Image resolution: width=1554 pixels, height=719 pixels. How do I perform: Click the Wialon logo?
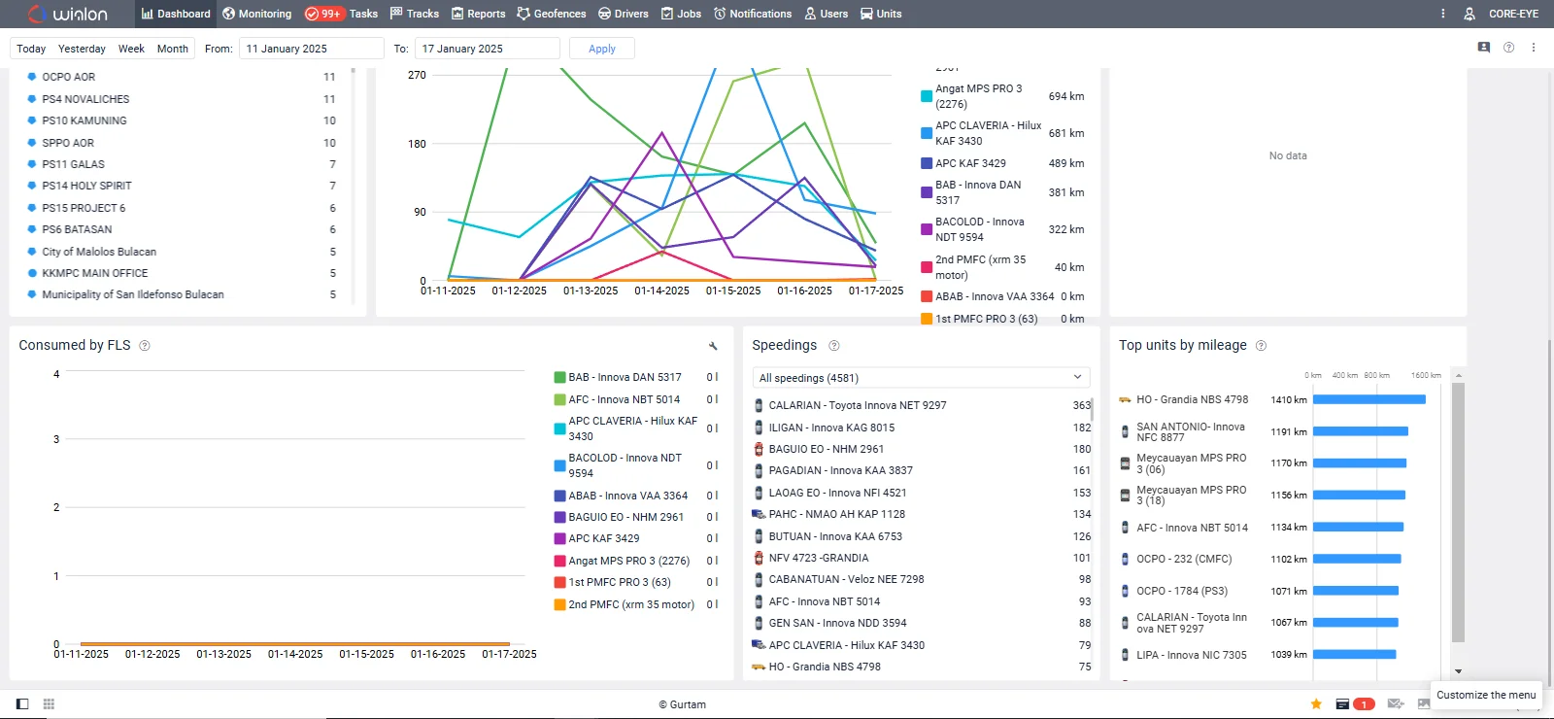pos(68,14)
